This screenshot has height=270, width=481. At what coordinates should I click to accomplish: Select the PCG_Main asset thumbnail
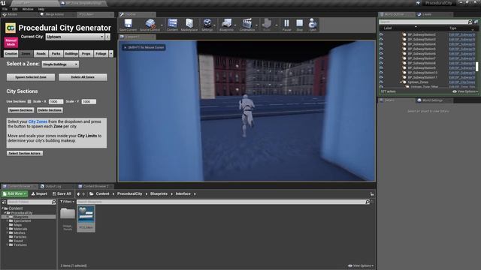tap(86, 218)
